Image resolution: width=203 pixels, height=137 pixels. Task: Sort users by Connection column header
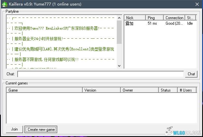(174, 18)
